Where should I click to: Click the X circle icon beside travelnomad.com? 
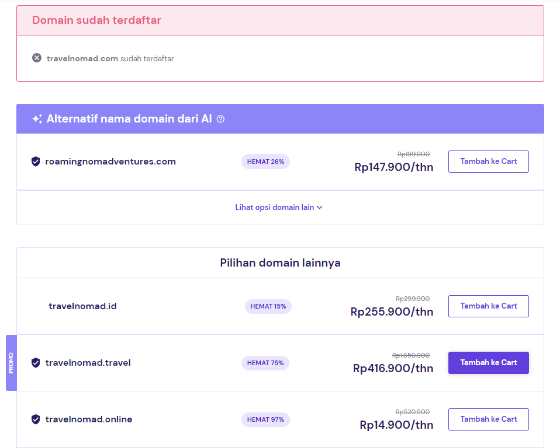(37, 57)
